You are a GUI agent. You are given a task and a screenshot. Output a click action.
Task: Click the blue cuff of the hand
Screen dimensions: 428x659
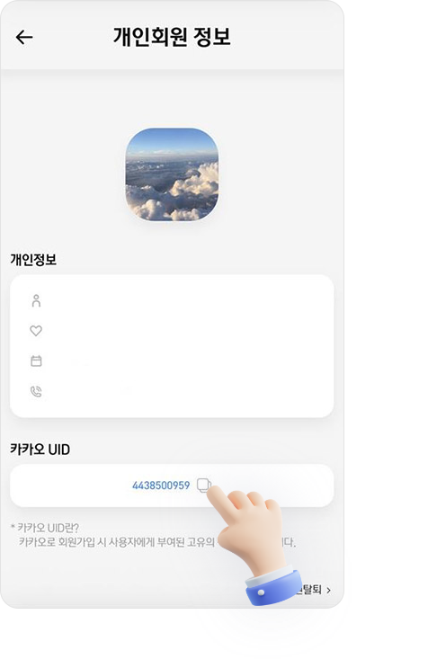pyautogui.click(x=273, y=587)
